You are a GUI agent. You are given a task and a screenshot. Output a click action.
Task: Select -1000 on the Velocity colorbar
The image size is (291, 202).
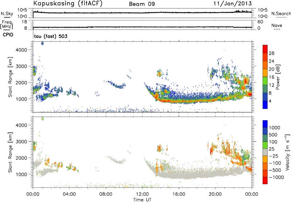(x=276, y=177)
